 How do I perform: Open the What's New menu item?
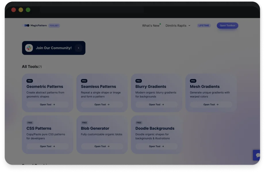(x=151, y=26)
